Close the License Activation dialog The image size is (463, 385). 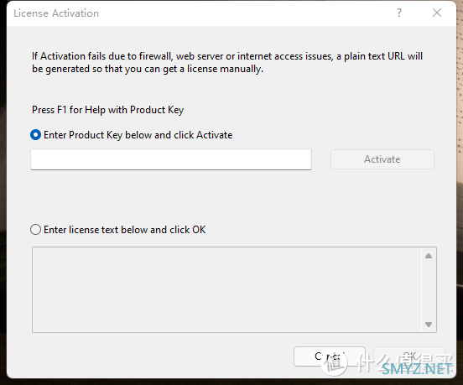tap(437, 13)
